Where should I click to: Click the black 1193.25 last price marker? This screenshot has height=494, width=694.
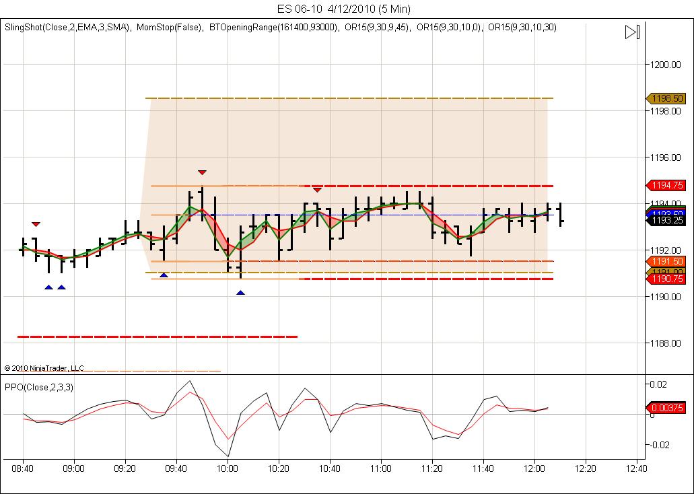(x=666, y=221)
